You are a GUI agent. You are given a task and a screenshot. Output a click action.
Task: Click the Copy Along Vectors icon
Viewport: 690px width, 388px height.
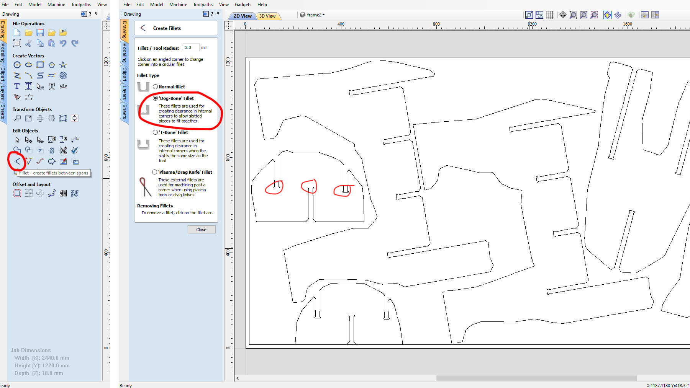pyautogui.click(x=51, y=193)
